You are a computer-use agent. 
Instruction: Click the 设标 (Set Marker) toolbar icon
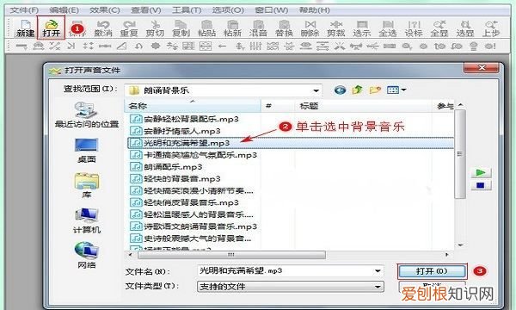(x=414, y=28)
